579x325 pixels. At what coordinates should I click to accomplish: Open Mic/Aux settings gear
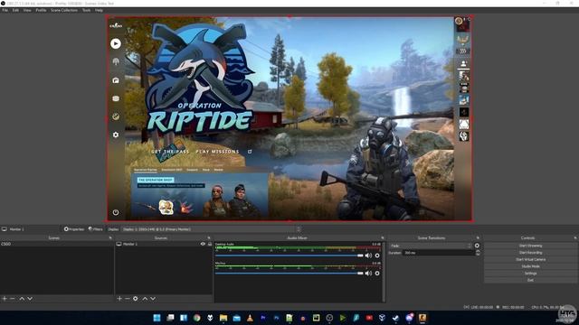coord(377,274)
